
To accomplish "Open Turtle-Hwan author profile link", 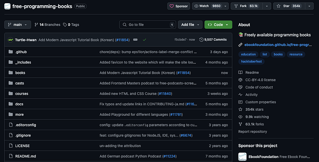I will pos(26,40).
